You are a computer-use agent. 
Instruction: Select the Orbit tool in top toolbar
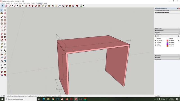tap(53, 6)
